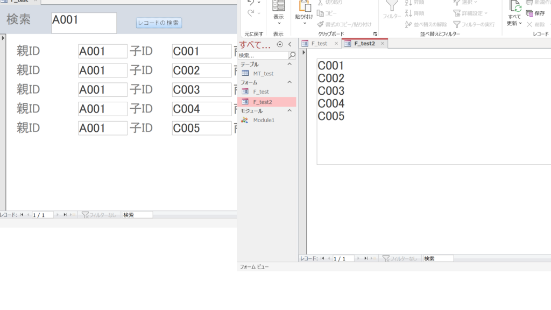Click the すべて更新 (Refresh All) icon

(x=515, y=6)
